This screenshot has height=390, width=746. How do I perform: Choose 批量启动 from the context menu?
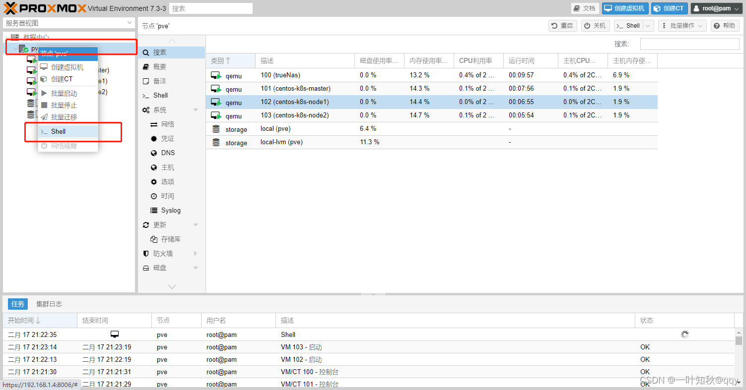point(68,93)
